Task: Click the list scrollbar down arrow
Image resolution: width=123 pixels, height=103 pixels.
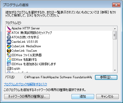Action: coord(115,70)
